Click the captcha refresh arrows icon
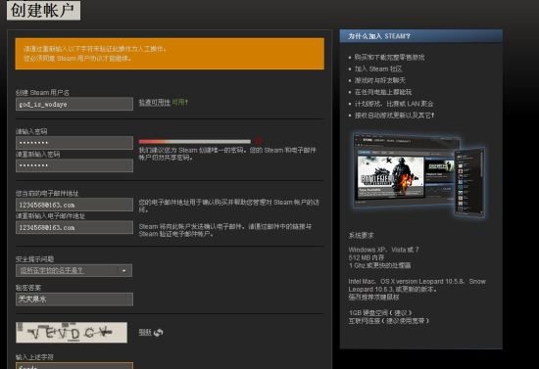 pyautogui.click(x=159, y=332)
